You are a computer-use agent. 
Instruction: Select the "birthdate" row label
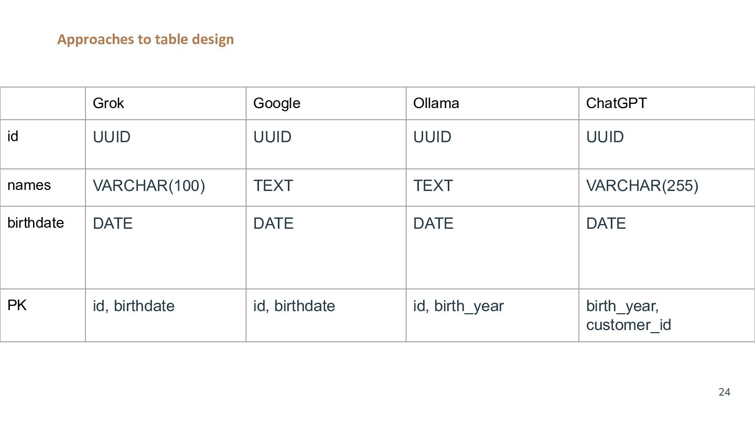point(36,223)
